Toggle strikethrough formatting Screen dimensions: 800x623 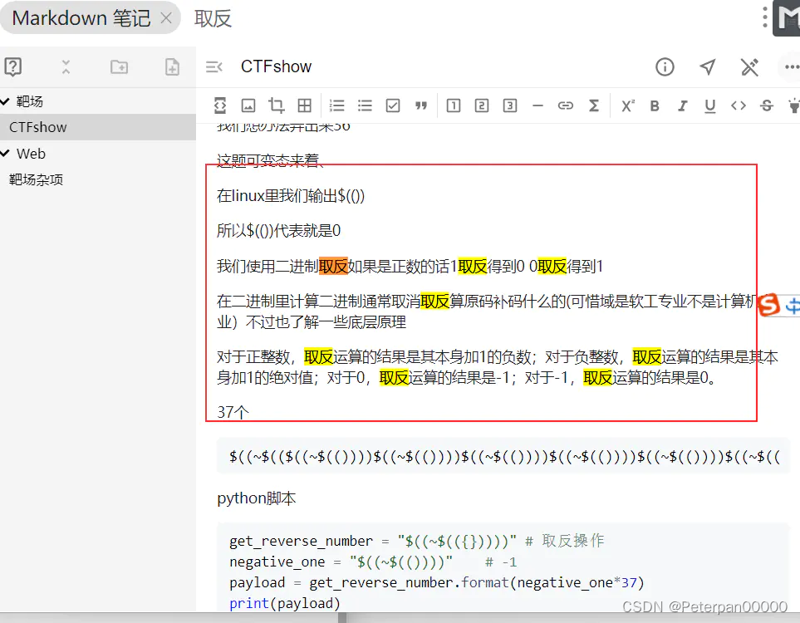(766, 105)
